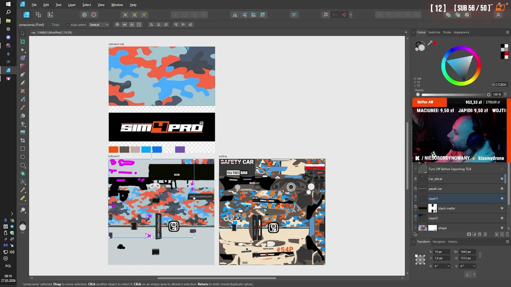Click the Windows Start button
Viewport: 511px width, 287px height.
tap(8, 4)
